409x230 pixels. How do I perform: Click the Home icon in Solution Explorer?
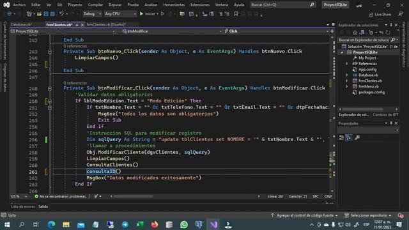click(x=355, y=33)
